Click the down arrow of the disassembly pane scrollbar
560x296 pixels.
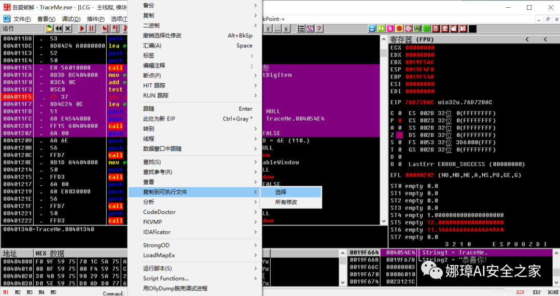click(x=384, y=221)
